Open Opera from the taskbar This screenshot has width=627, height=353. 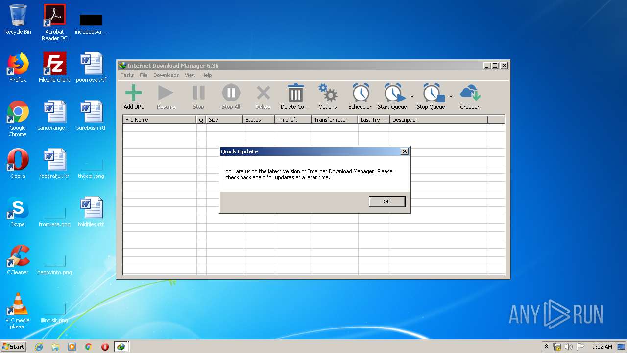tap(105, 347)
